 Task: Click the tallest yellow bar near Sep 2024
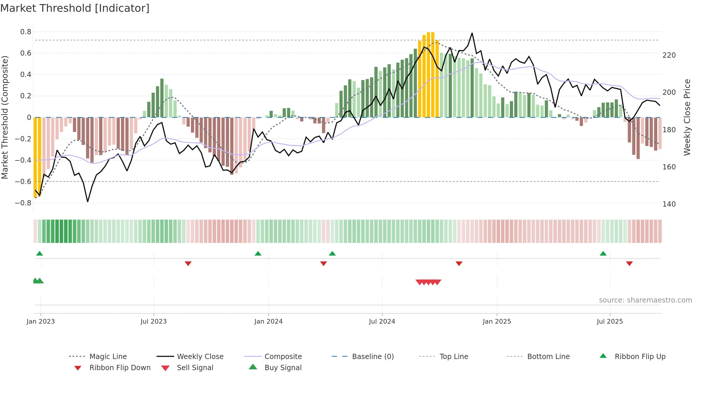(429, 75)
